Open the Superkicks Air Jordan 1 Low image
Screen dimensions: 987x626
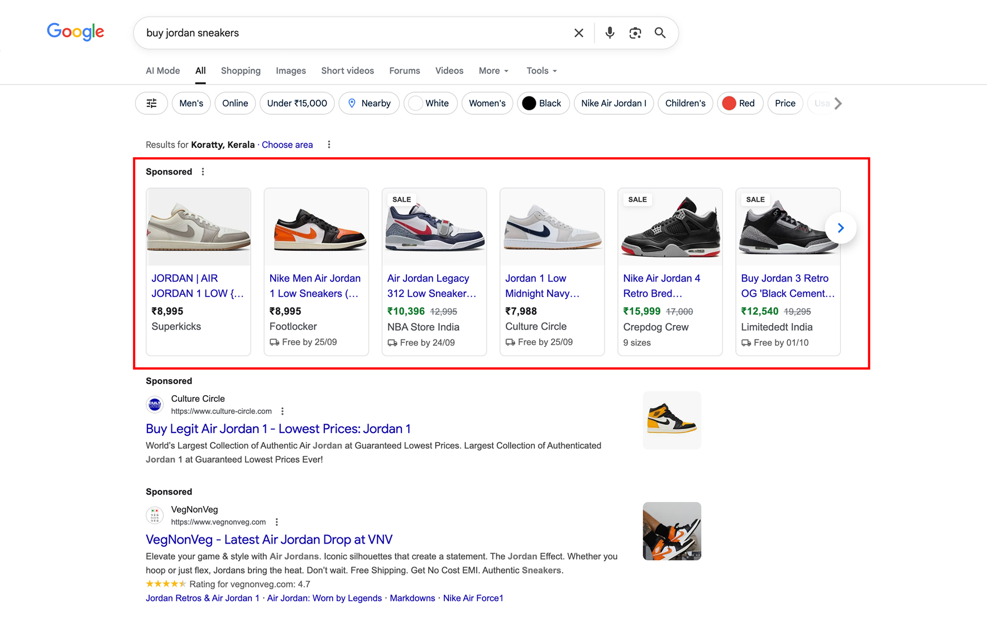click(198, 227)
